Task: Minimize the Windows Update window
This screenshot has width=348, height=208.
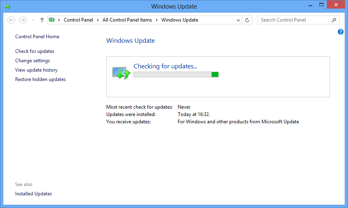Action: click(310, 5)
